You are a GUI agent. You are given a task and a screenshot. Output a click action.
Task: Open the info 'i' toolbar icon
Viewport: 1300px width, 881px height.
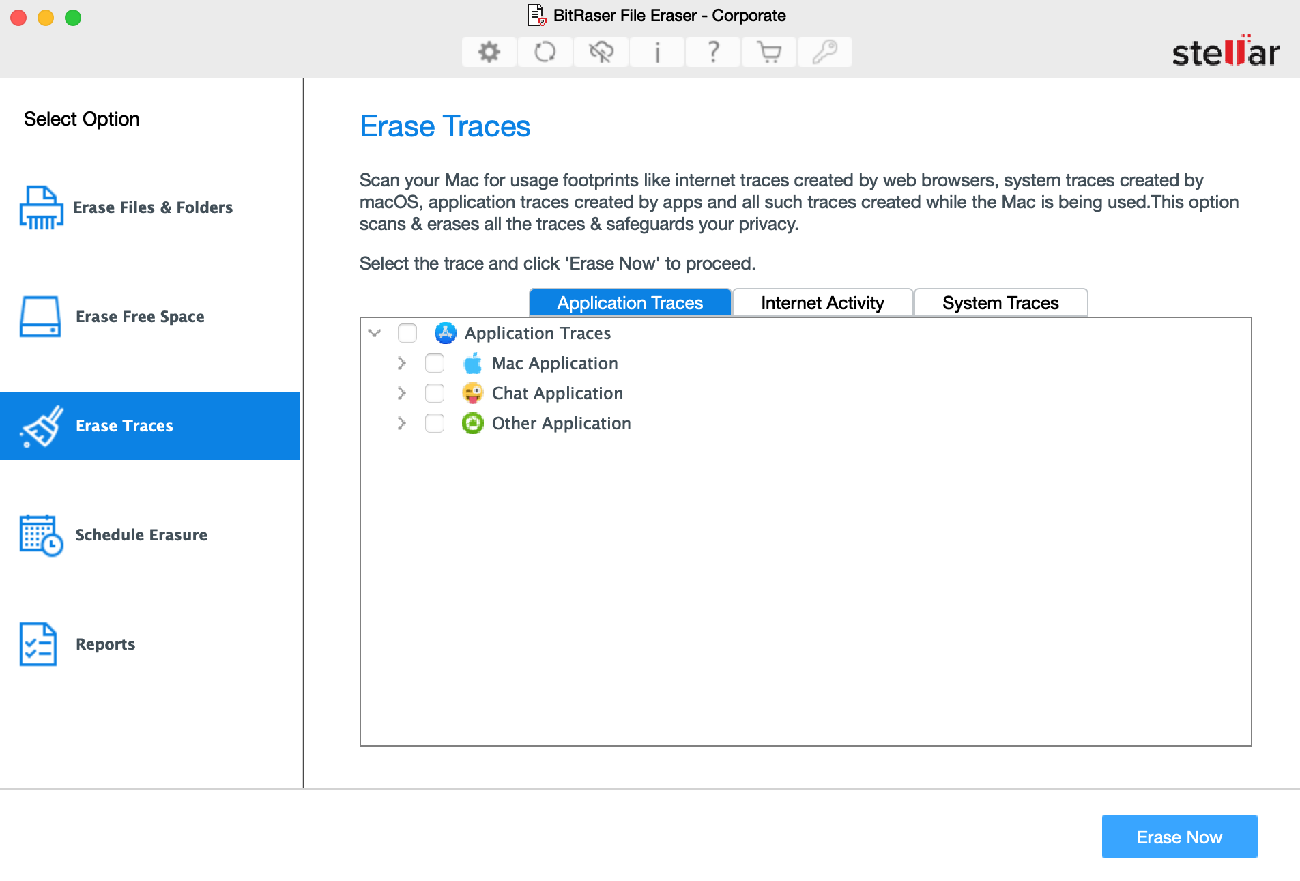pos(656,52)
